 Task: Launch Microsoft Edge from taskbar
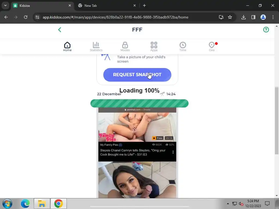(25, 204)
